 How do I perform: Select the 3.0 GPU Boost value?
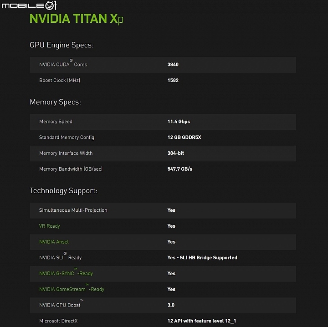pos(171,305)
